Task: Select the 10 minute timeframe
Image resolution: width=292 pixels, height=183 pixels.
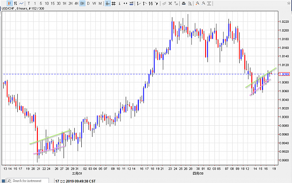Action: [47, 3]
